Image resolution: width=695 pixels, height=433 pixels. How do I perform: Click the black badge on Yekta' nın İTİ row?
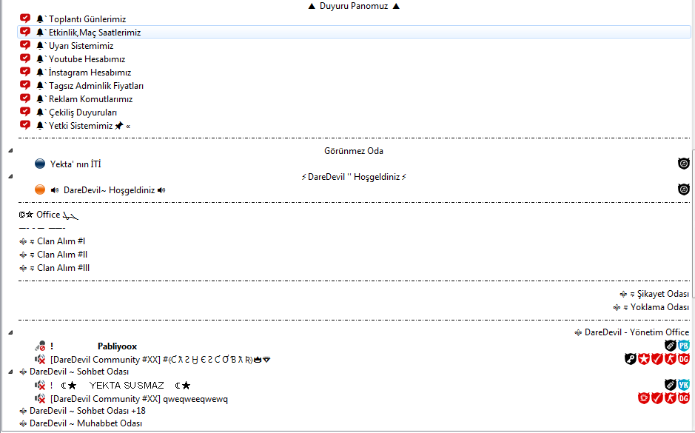tap(683, 164)
